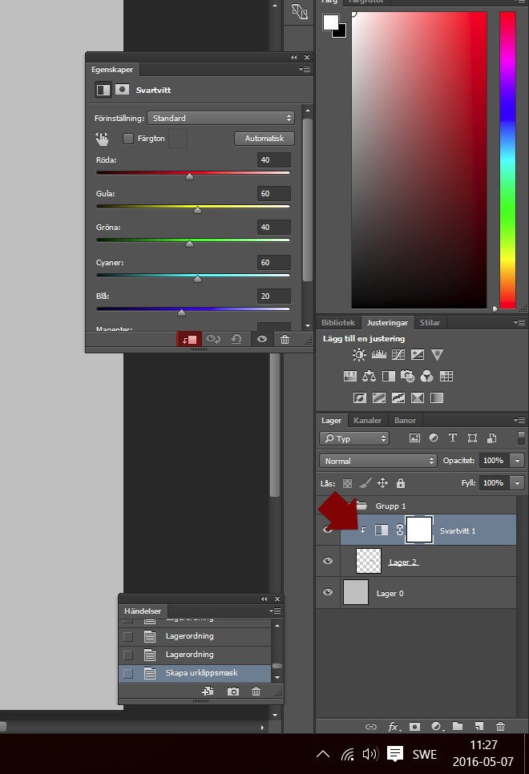The width and height of the screenshot is (529, 774).
Task: Add a Brightness/Contrast adjustment (sun icon)
Action: tap(359, 354)
